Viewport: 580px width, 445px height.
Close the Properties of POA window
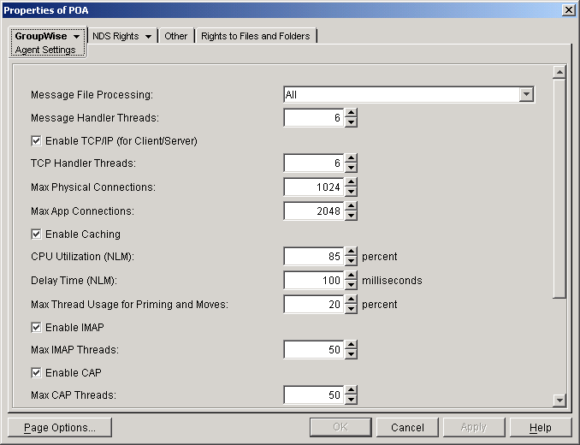[x=569, y=10]
